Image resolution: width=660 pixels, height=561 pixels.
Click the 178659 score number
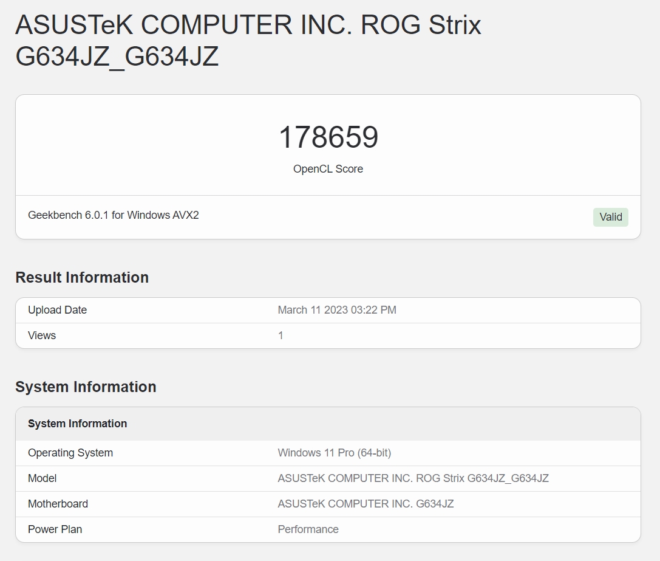pyautogui.click(x=328, y=137)
